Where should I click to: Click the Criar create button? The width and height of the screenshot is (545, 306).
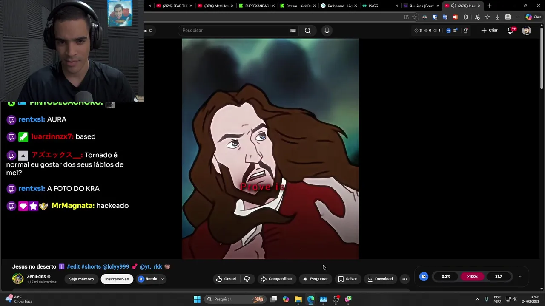[489, 31]
